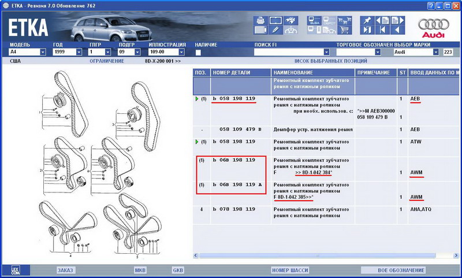
Task: Go to next page icon with right arrow
Action: 397,21
